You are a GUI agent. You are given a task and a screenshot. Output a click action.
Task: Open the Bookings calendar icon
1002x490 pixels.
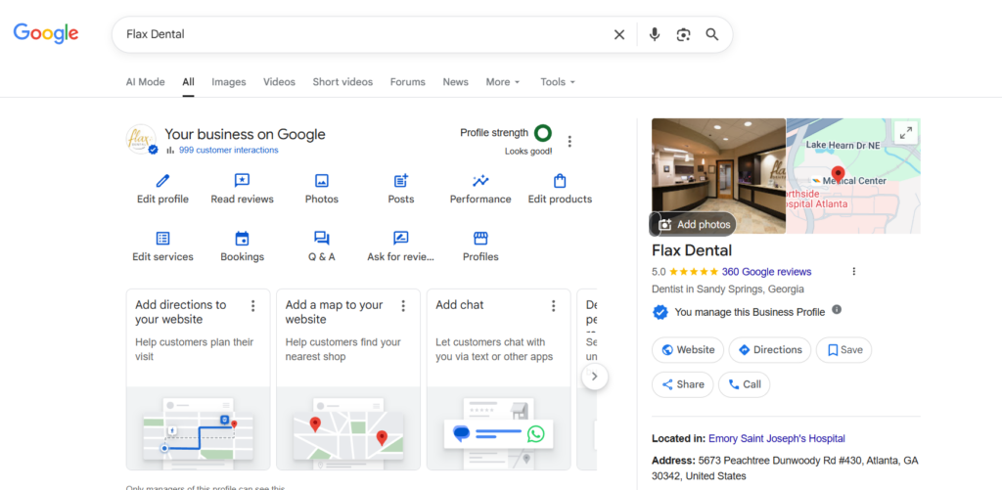coord(242,239)
